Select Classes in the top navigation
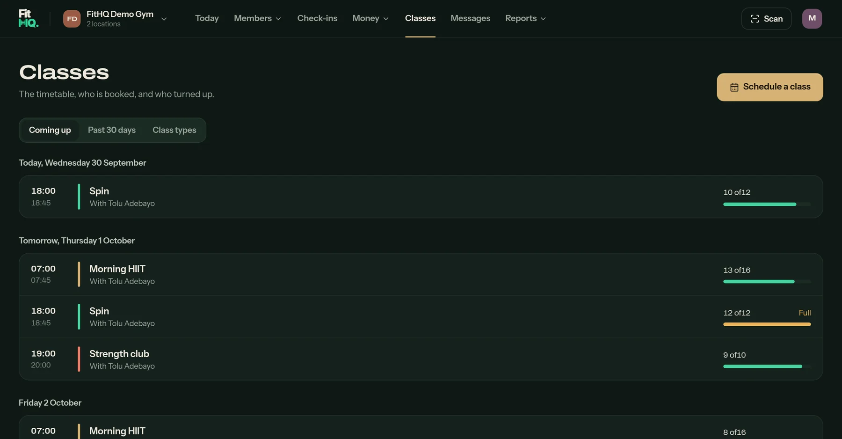The height and width of the screenshot is (439, 842). [x=420, y=18]
